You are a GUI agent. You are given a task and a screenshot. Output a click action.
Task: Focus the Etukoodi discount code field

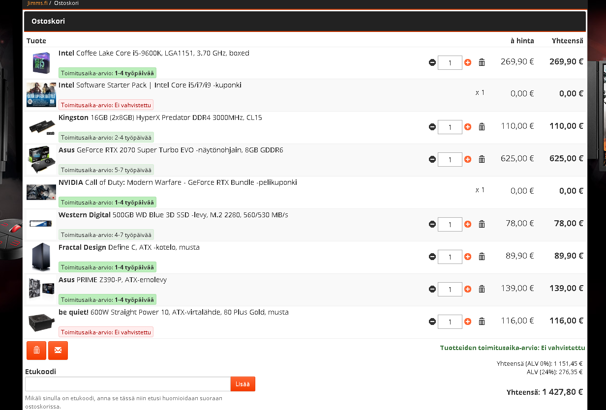[x=128, y=384]
